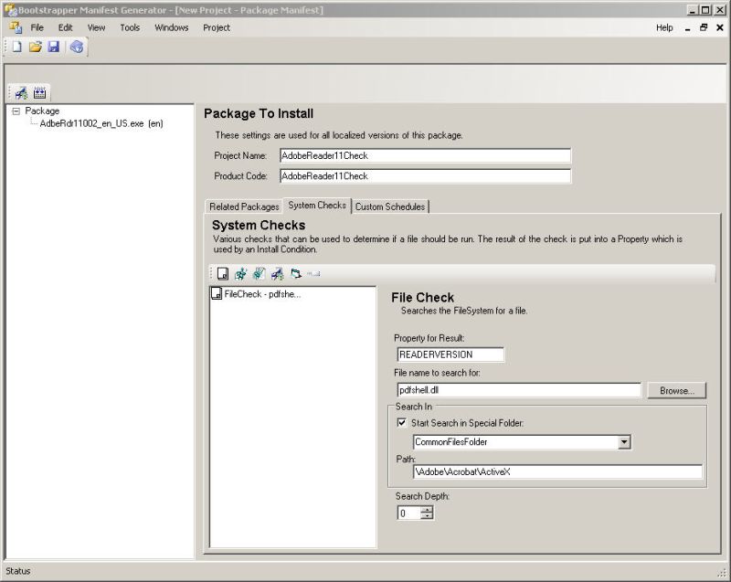Minimize the inner document window
Viewport: 731px width, 582px height.
(688, 28)
